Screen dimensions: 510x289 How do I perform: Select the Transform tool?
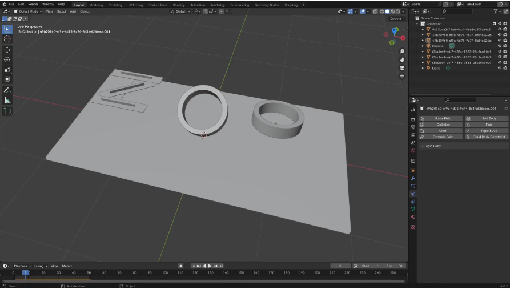7,79
